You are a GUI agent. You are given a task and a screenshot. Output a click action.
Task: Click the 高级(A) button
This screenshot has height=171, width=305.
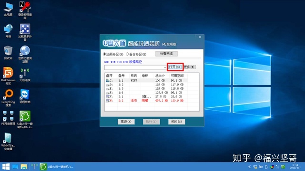pyautogui.click(x=126, y=122)
